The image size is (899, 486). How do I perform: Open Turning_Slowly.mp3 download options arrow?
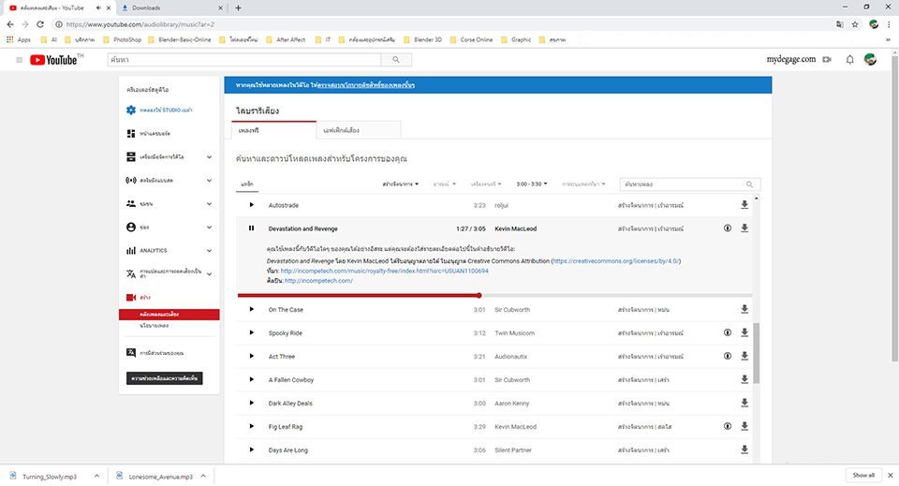coord(96,477)
